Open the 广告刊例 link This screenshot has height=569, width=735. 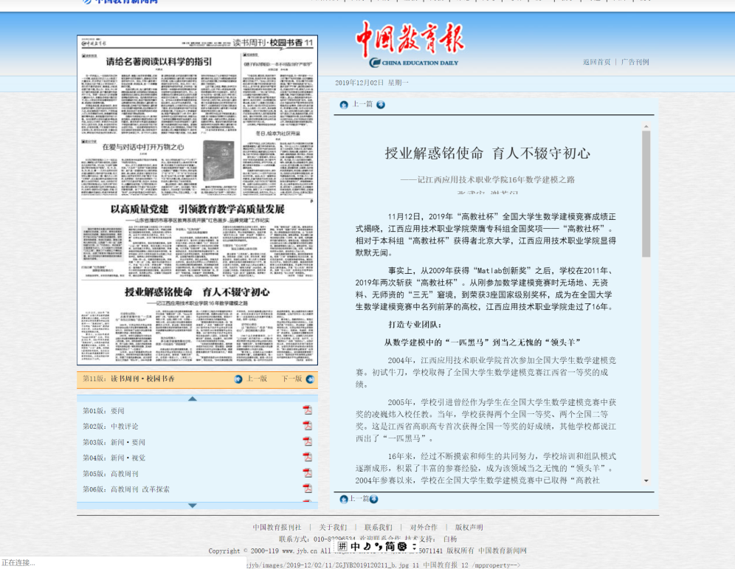pos(635,62)
